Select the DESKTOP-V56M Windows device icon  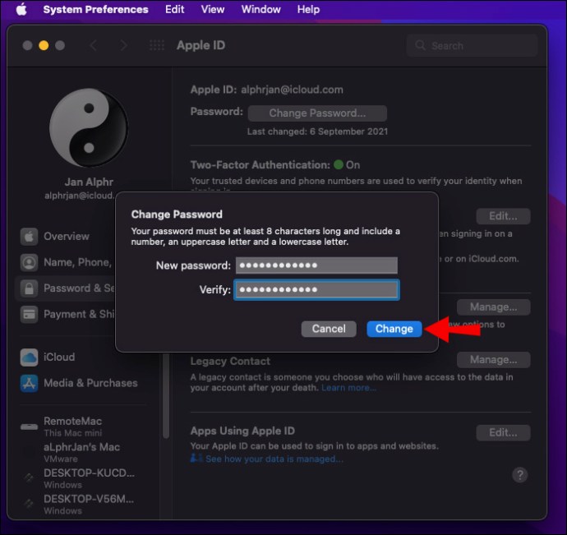coord(29,504)
